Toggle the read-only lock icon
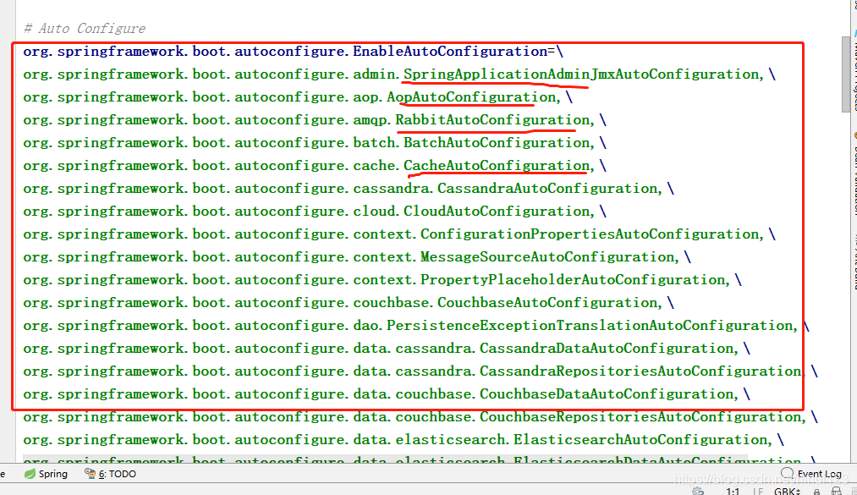The image size is (857, 495). [816, 492]
